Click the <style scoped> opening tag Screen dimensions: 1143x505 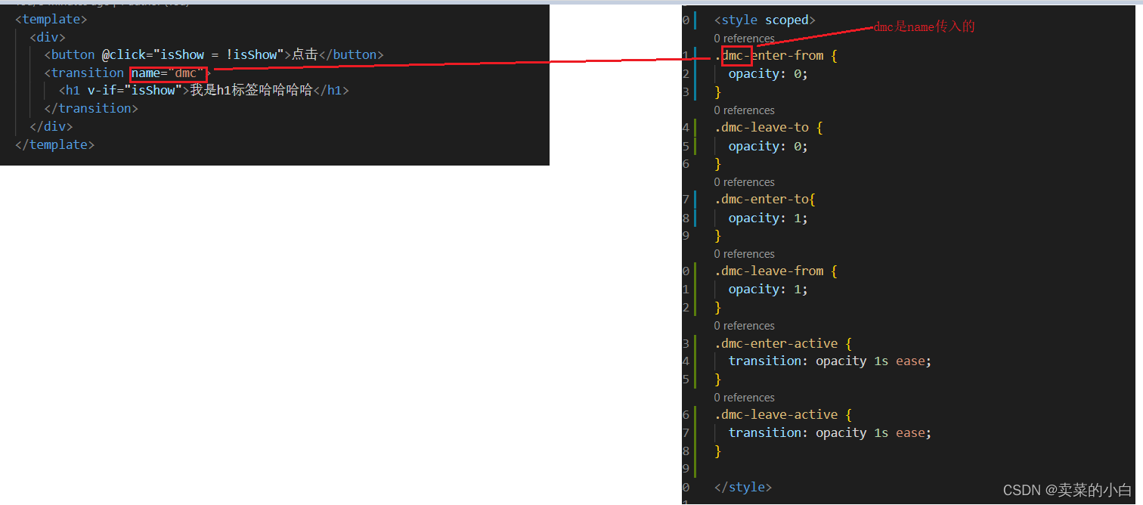click(x=765, y=20)
